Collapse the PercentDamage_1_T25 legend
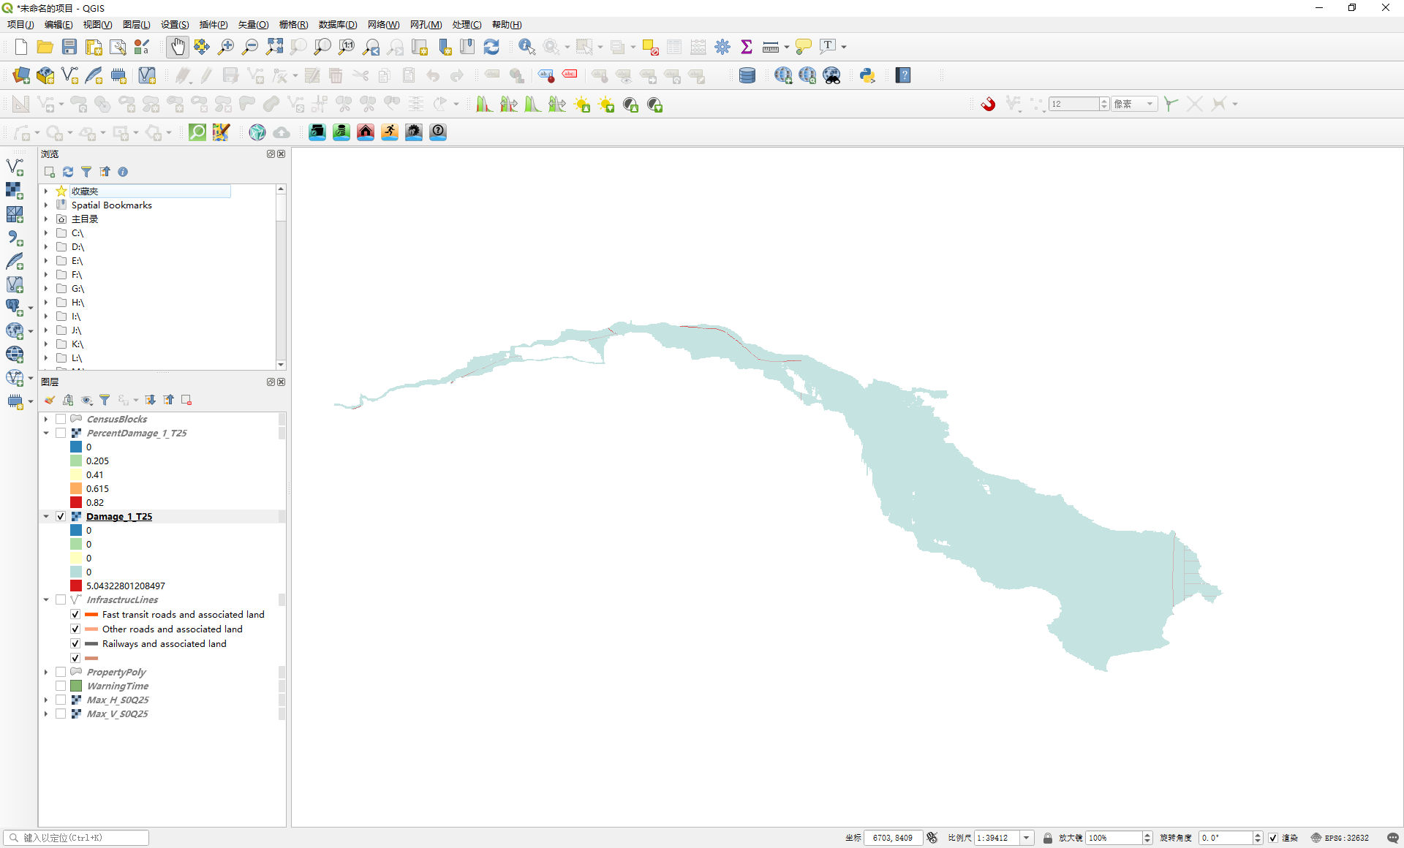 coord(46,433)
